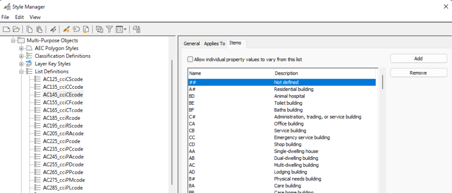Collapse the List Definitions node
Image resolution: width=452 pixels, height=193 pixels.
coord(21,72)
